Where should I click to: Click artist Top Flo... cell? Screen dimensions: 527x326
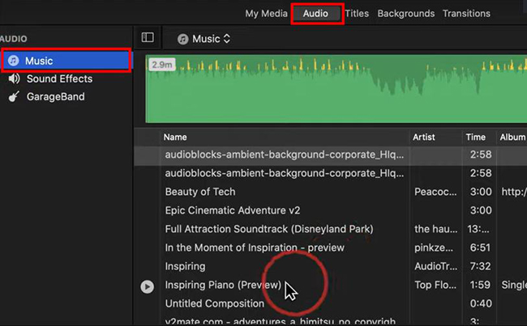click(435, 285)
